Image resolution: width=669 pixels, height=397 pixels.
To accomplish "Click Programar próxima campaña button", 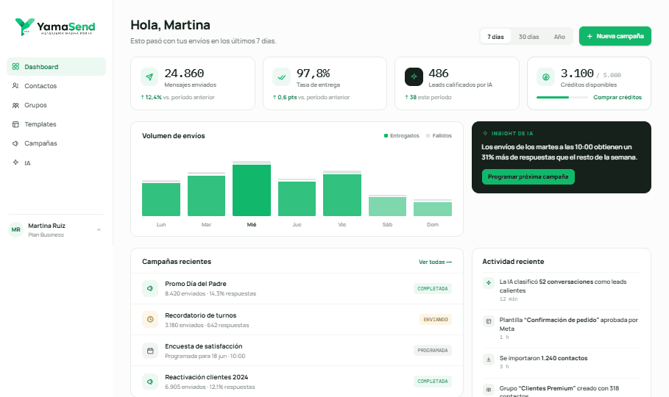I will pyautogui.click(x=528, y=176).
